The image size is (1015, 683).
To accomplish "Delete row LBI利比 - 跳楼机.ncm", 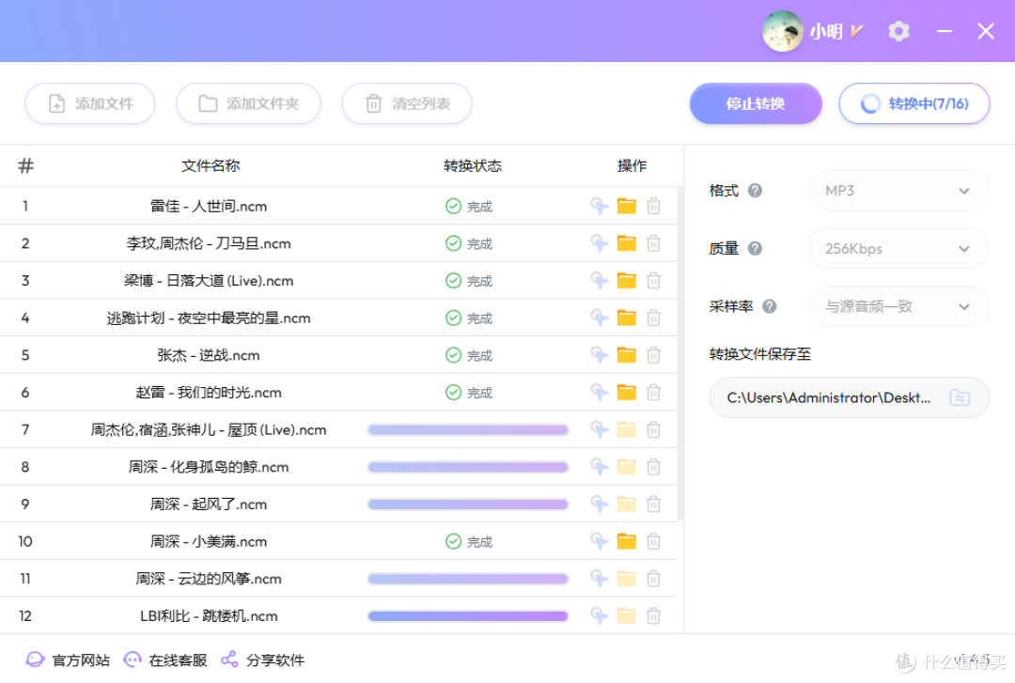I will coord(653,615).
